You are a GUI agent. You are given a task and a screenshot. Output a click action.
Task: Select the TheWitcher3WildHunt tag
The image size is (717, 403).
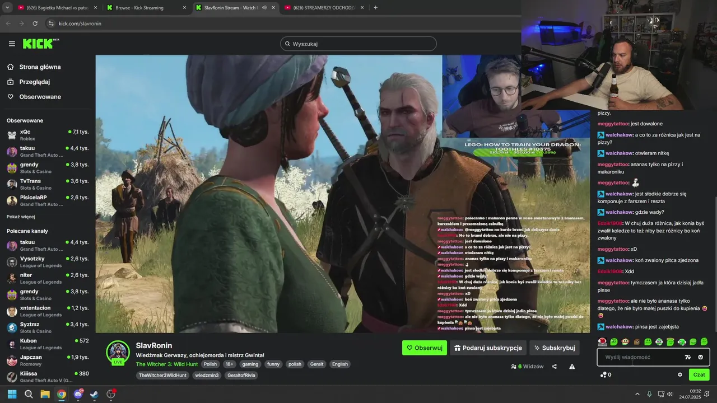tap(162, 375)
